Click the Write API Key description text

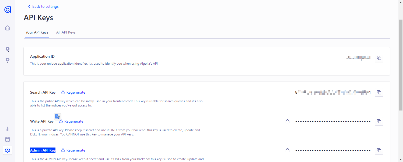point(115,132)
